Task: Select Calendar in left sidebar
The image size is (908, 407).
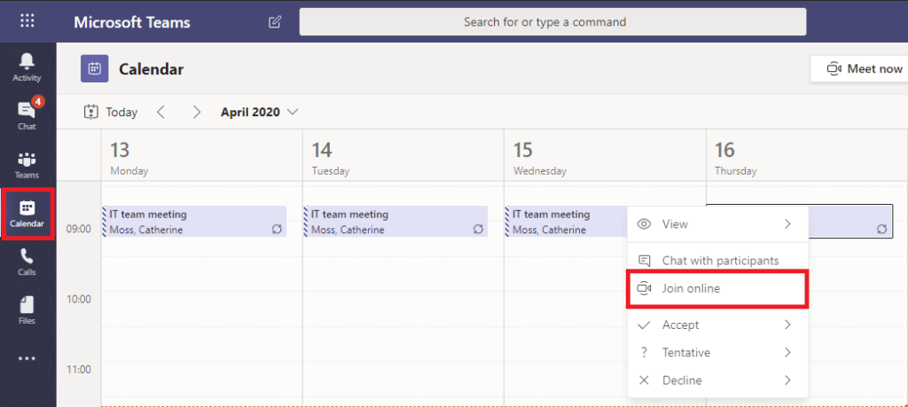Action: point(27,214)
